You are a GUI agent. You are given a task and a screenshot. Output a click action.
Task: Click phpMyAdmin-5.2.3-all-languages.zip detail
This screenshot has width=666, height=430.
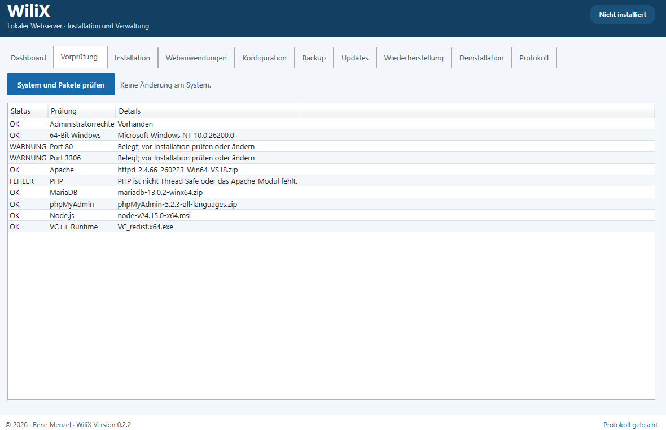point(177,204)
